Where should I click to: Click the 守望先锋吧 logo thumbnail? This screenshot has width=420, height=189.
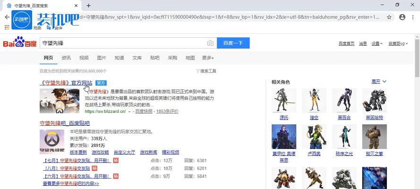click(x=52, y=142)
